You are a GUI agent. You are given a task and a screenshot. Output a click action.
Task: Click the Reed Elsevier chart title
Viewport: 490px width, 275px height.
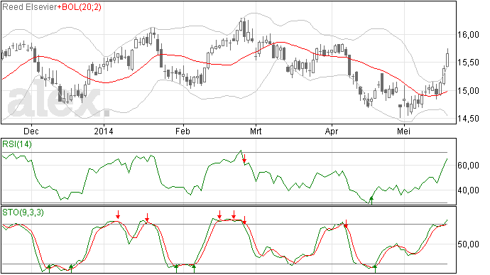(x=30, y=7)
